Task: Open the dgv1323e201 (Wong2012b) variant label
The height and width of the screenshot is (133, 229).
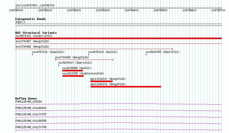Action: pyautogui.click(x=108, y=79)
